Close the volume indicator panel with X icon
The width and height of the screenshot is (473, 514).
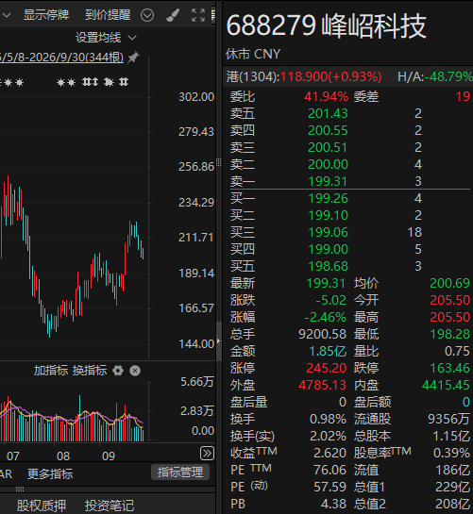(x=135, y=371)
